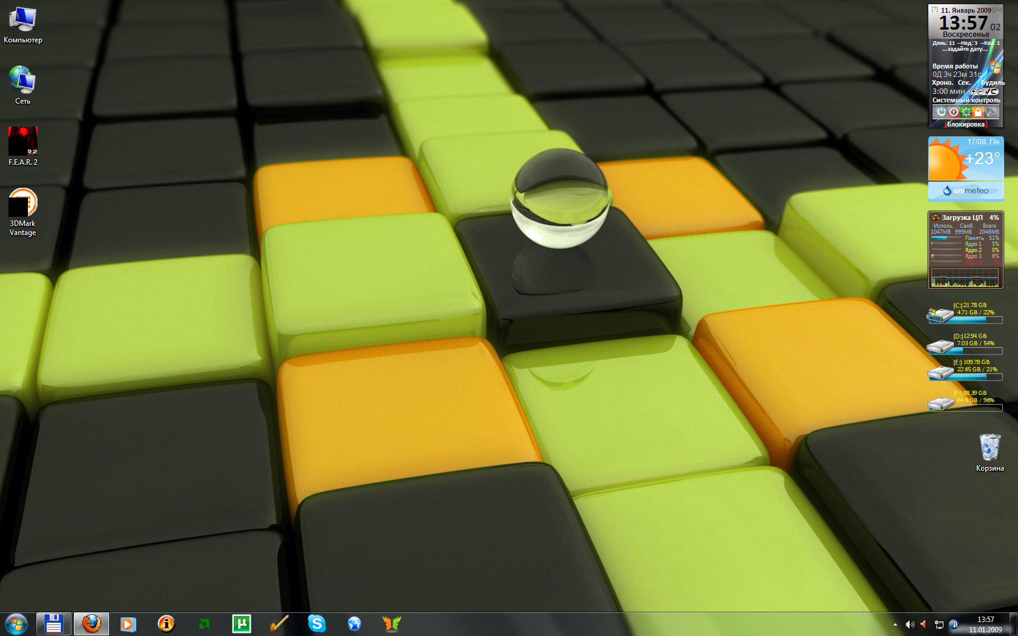Click the taskbar clock showing 13:57
This screenshot has height=636, width=1018.
(985, 624)
